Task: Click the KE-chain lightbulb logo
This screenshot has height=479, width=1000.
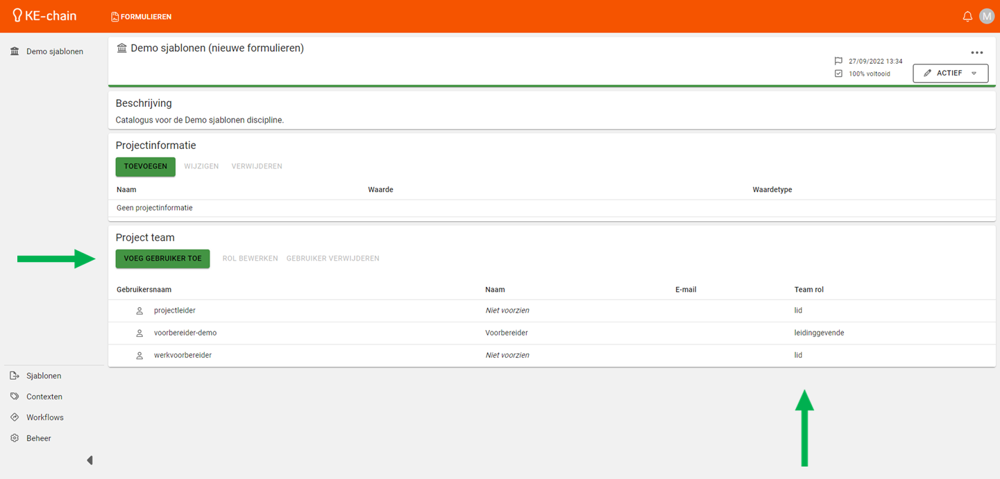Action: pos(17,15)
